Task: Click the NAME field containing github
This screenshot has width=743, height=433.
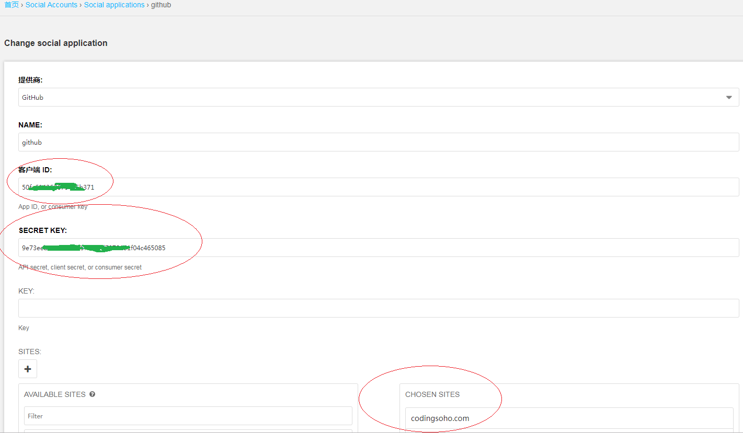Action: (379, 142)
